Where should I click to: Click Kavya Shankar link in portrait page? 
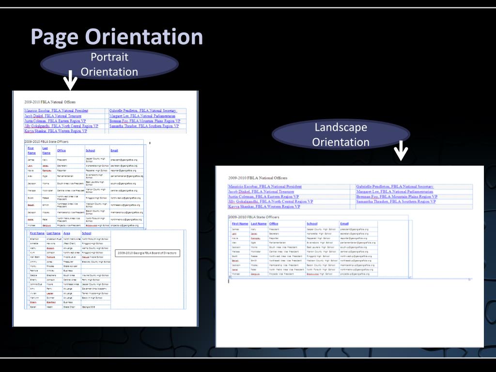[x=56, y=131]
